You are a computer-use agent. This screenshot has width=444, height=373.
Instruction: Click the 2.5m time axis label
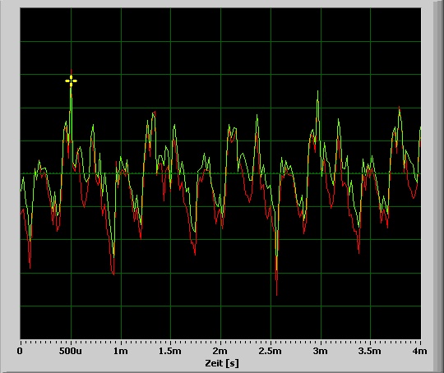coord(271,351)
